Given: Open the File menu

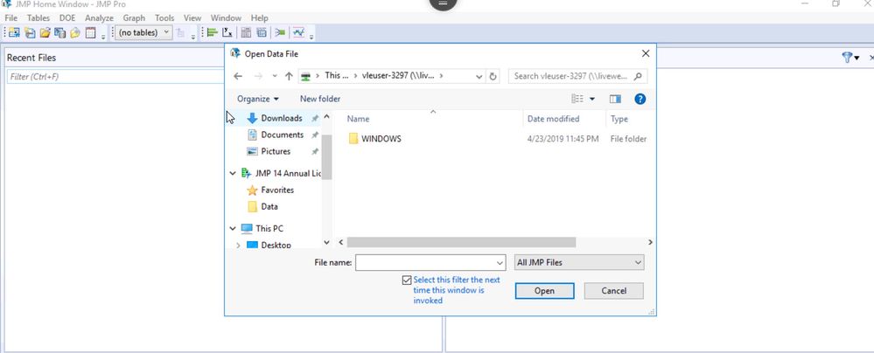Looking at the screenshot, I should 10,17.
